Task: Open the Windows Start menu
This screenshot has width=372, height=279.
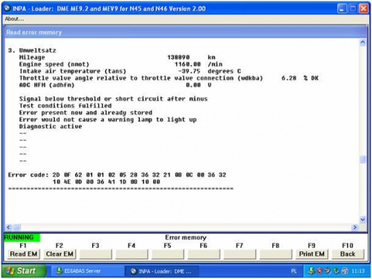Action: [x=24, y=271]
